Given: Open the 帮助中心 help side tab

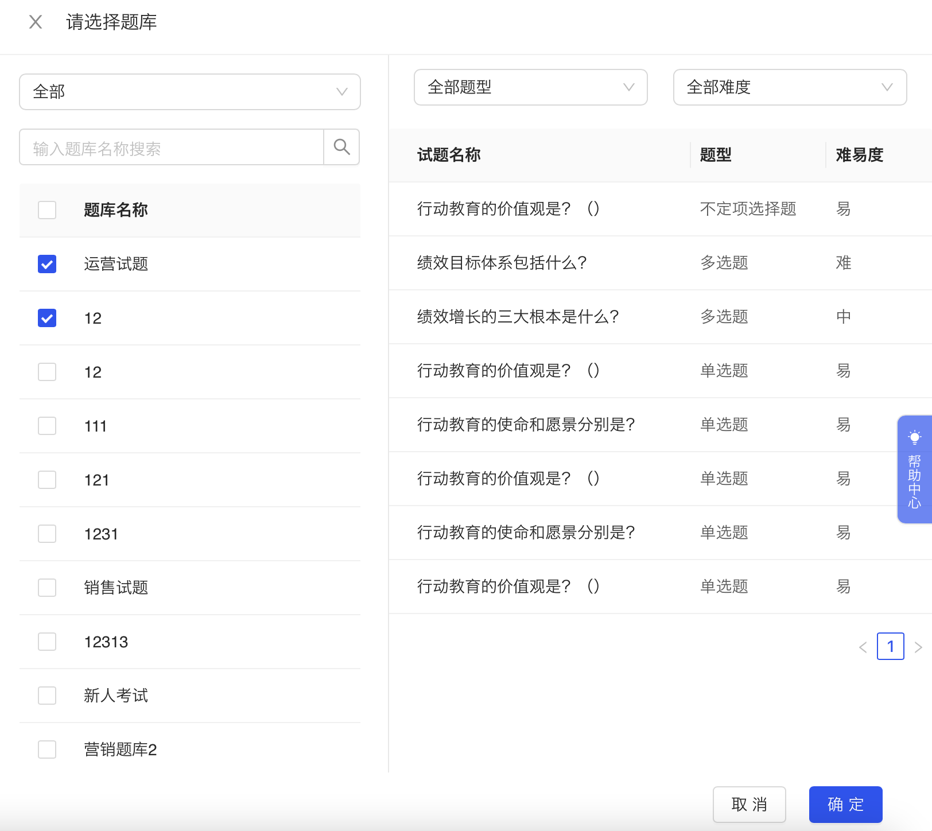Looking at the screenshot, I should (914, 469).
